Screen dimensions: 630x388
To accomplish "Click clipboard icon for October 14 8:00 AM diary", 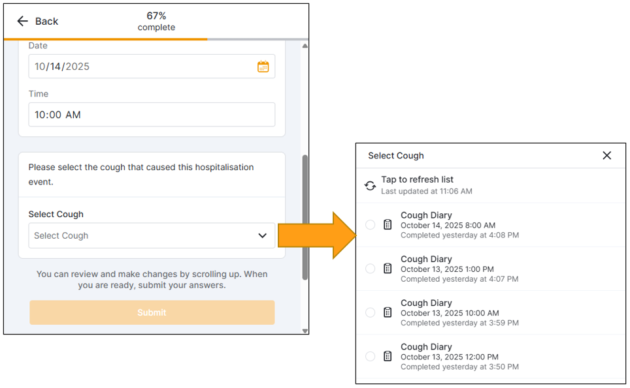I will coord(388,225).
